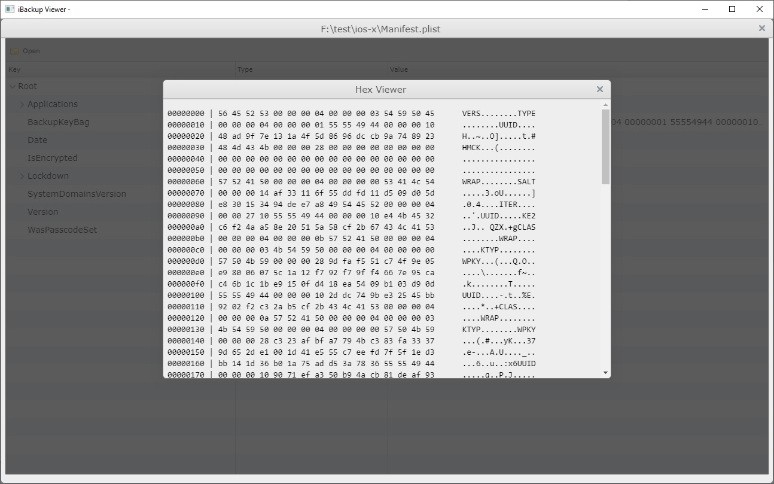Open a backup file using the Open folder icon
This screenshot has width=774, height=484.
(x=25, y=51)
